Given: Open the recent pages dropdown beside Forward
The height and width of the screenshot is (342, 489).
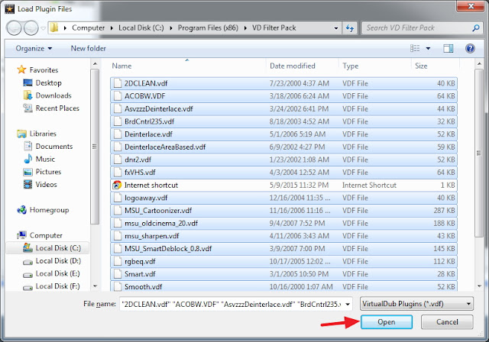Looking at the screenshot, I should [x=43, y=28].
